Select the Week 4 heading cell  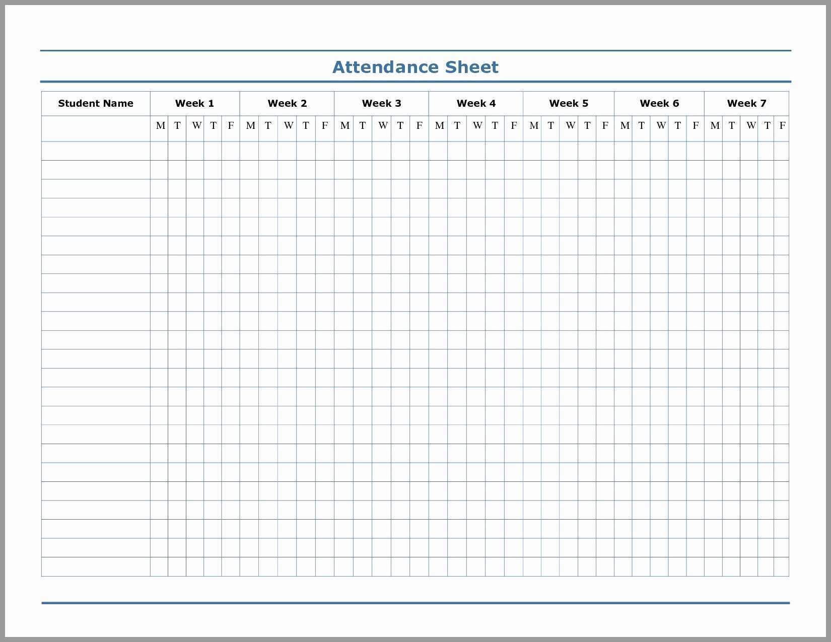[x=475, y=103]
